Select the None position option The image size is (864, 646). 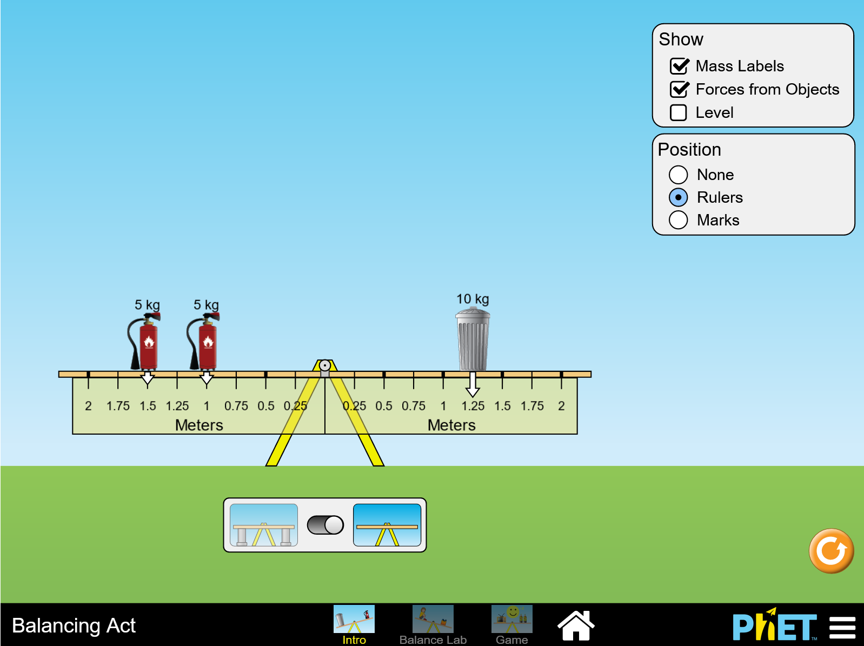[x=678, y=175]
